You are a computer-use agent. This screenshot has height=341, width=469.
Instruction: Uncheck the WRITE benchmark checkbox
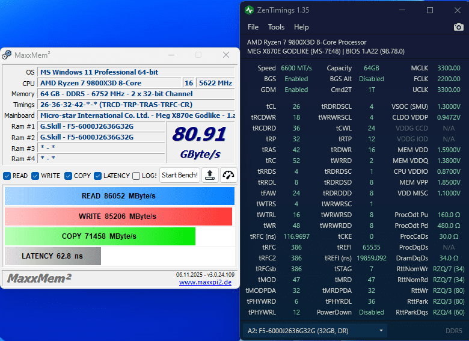[35, 176]
